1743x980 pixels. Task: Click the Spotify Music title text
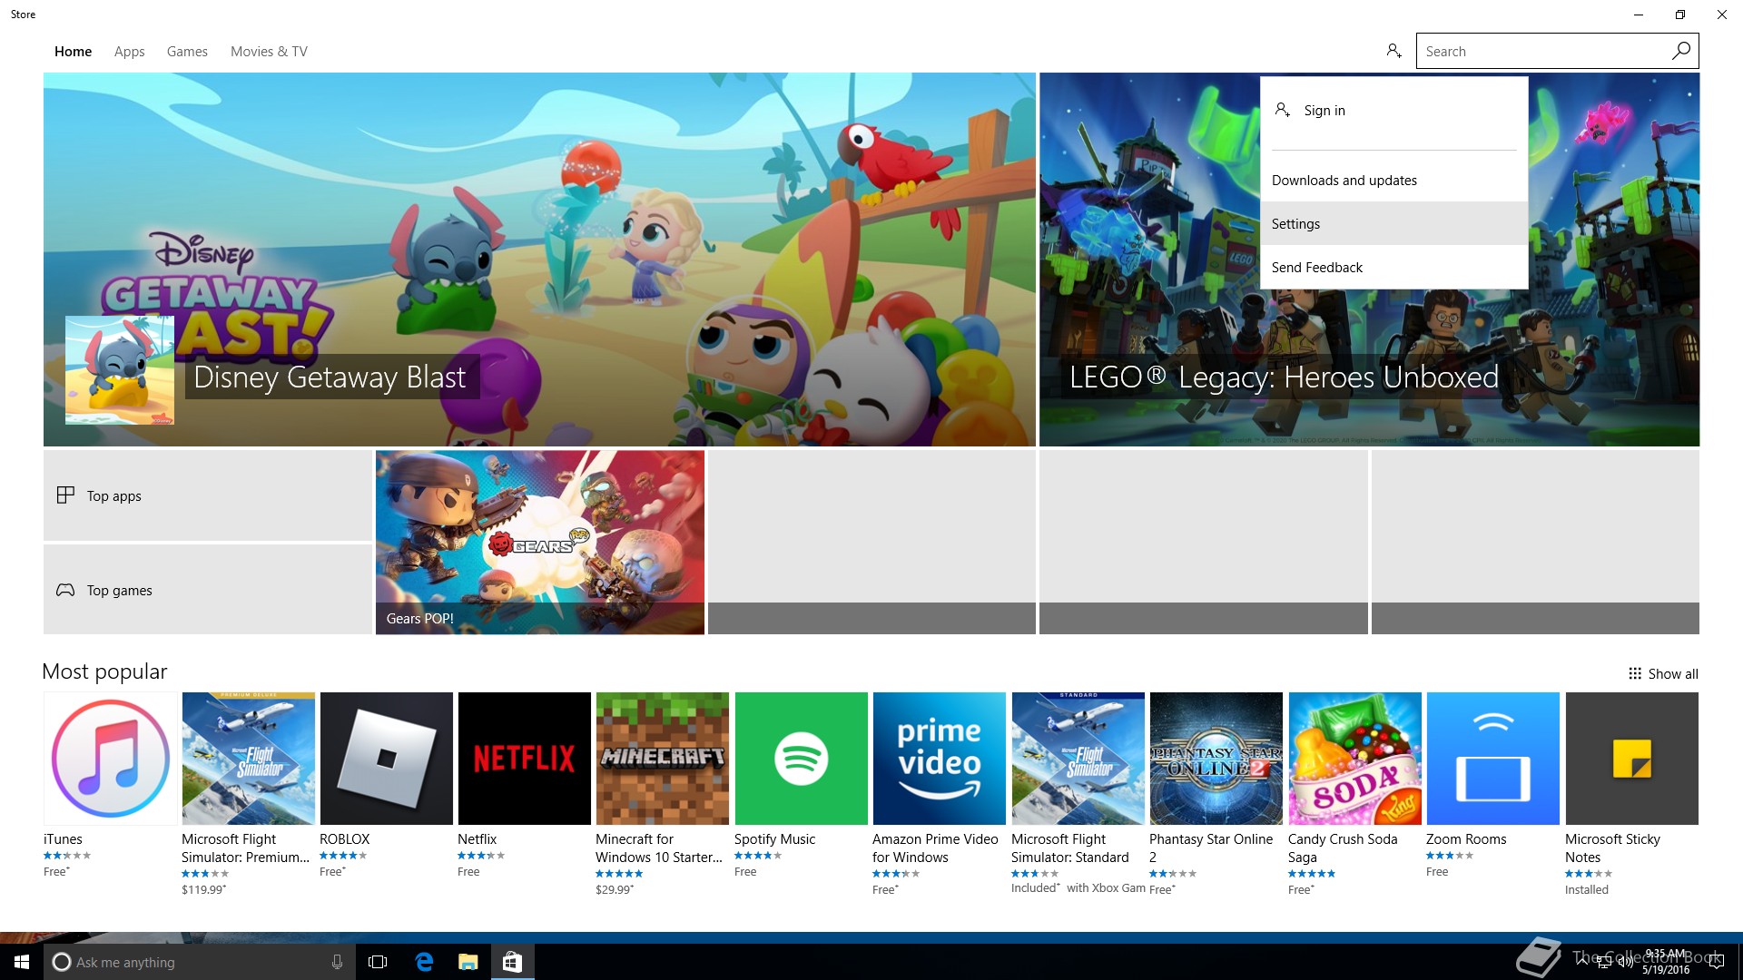click(774, 839)
